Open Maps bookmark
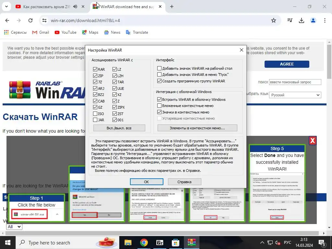Screen dimensions: 332x249 click(90, 32)
